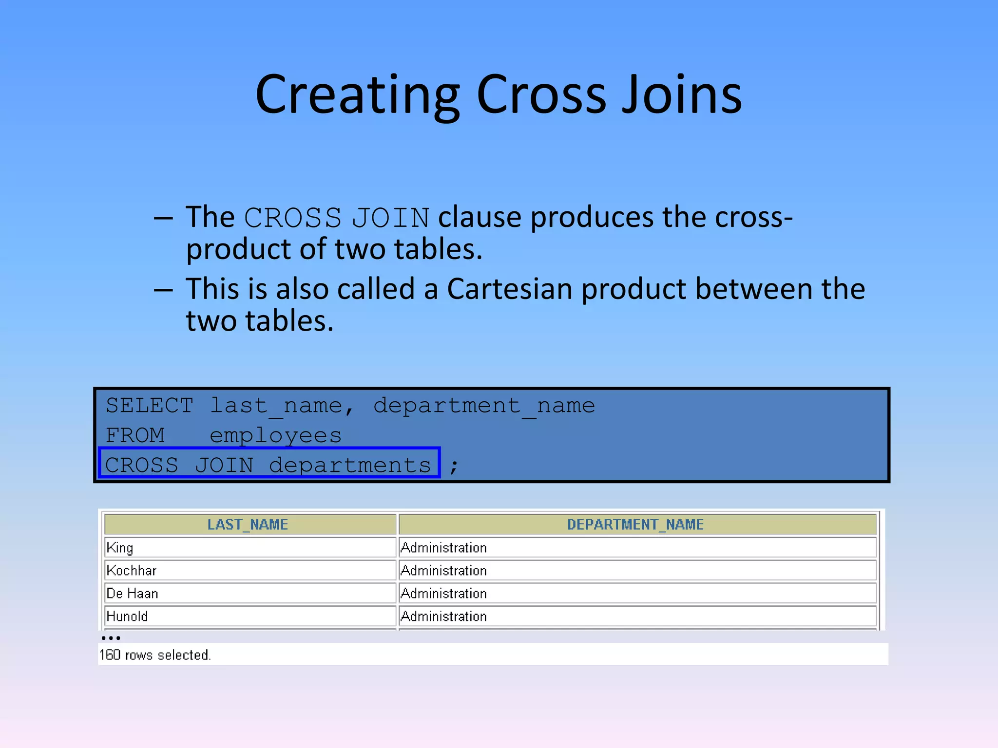
Task: Click the 'FROM employees' code line
Action: [x=223, y=436]
